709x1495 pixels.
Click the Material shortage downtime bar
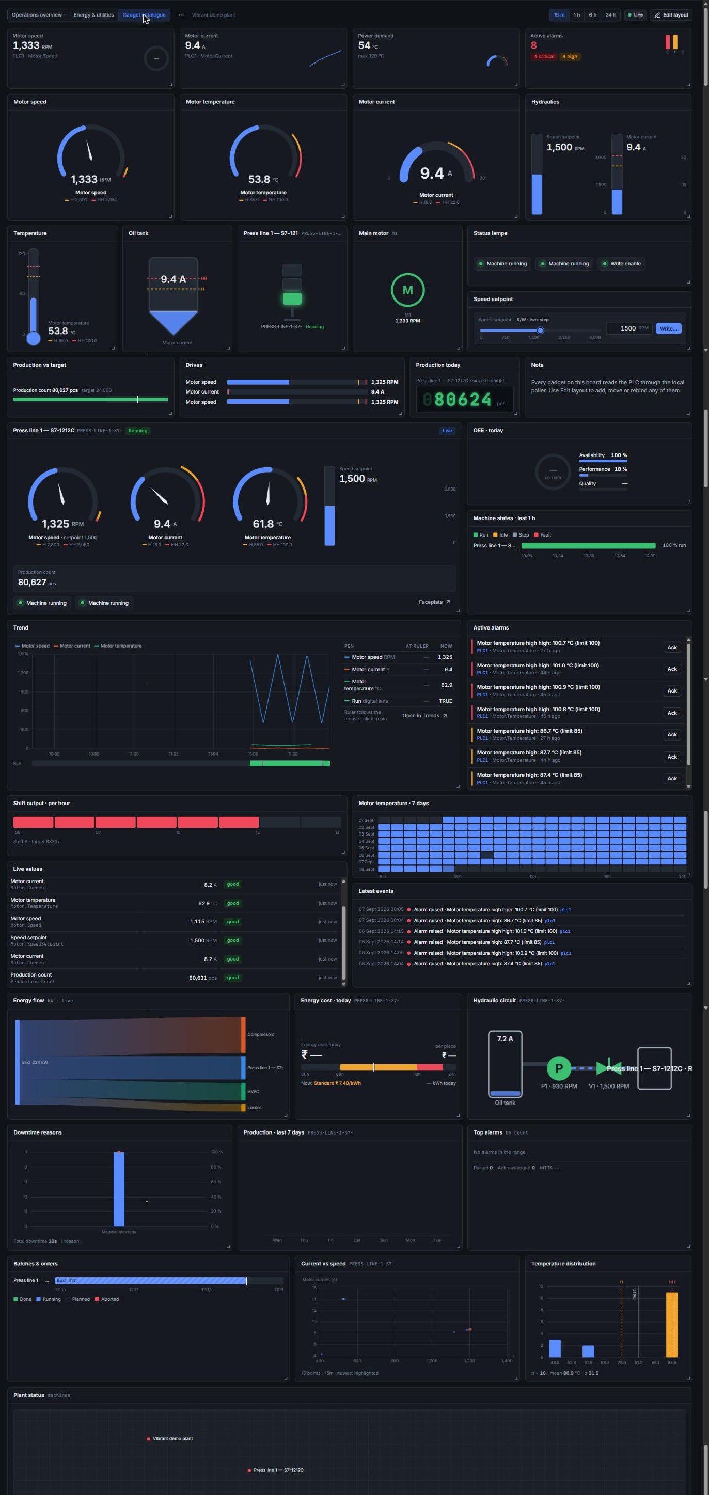click(x=118, y=1189)
